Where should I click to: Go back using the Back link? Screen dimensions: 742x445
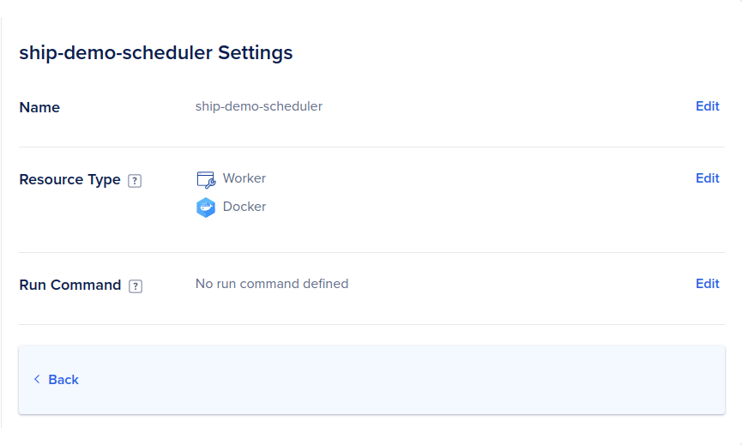[63, 380]
